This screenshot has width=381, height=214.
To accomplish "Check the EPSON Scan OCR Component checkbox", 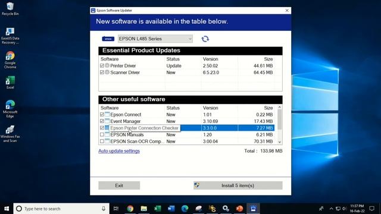I will (x=102, y=141).
